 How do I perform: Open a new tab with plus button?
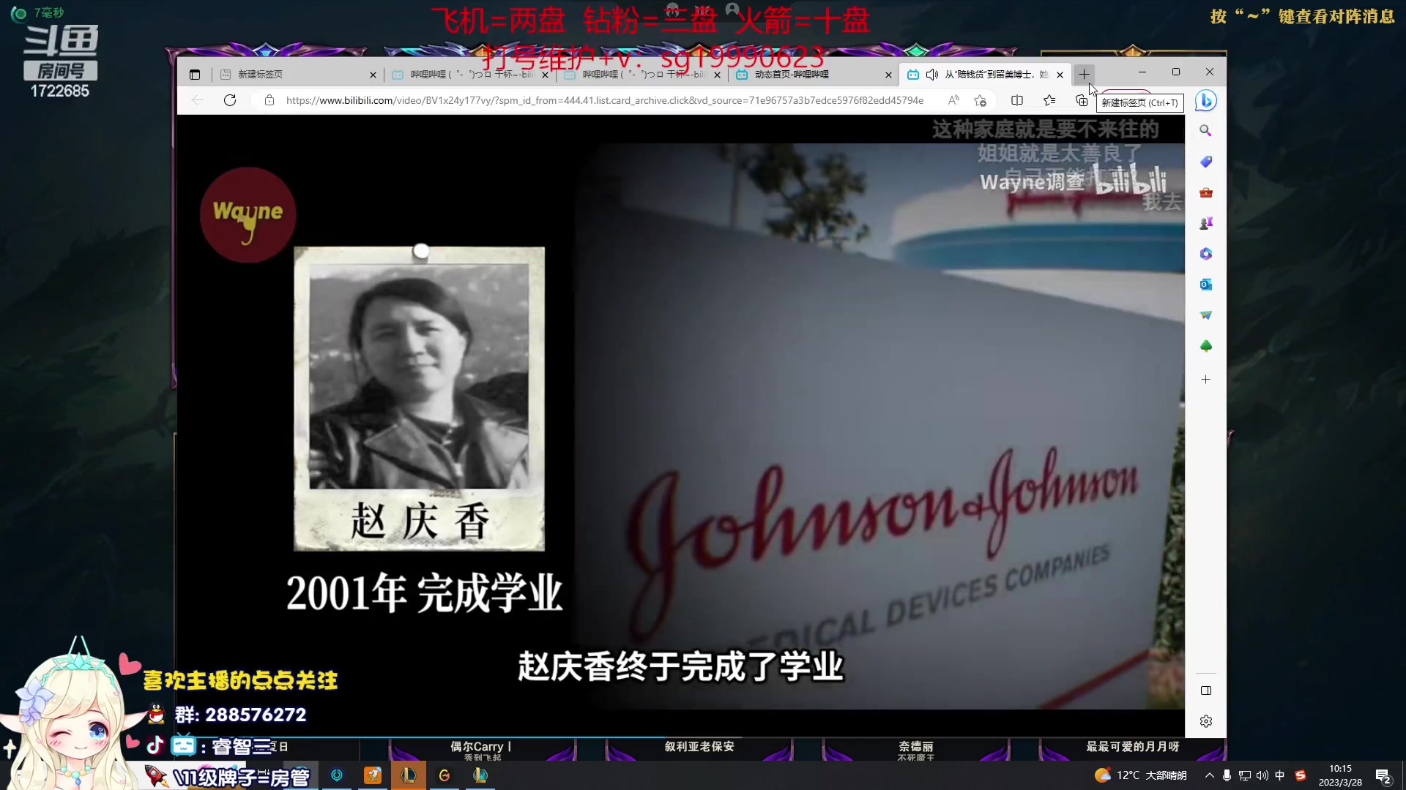pyautogui.click(x=1085, y=74)
